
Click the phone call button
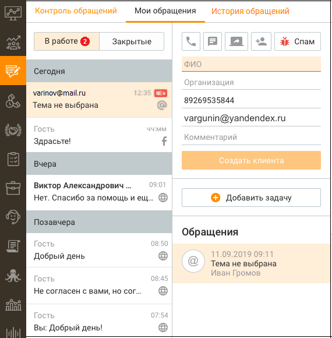pos(191,41)
